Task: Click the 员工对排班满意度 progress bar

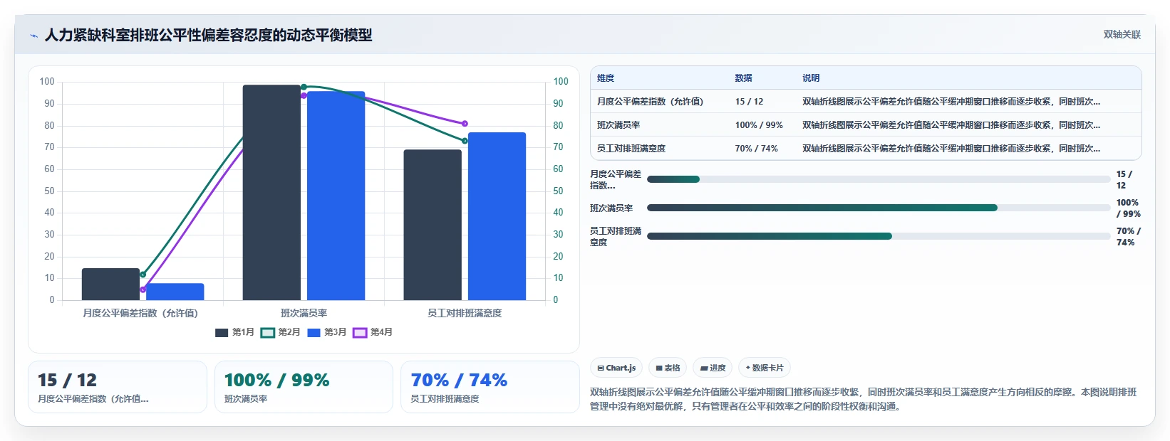Action: click(x=878, y=236)
